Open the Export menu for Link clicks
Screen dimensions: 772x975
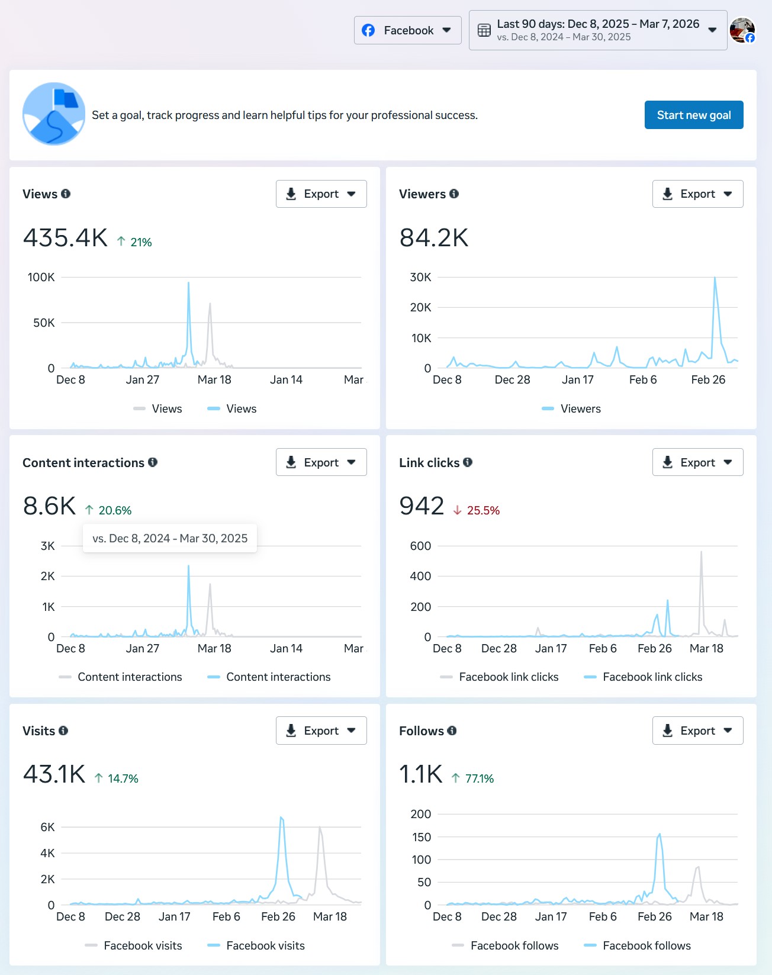tap(698, 462)
